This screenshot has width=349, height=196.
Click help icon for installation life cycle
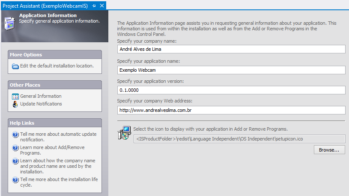15,180
